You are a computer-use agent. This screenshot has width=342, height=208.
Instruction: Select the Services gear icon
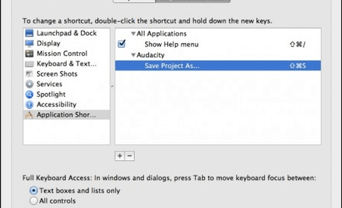(30, 84)
